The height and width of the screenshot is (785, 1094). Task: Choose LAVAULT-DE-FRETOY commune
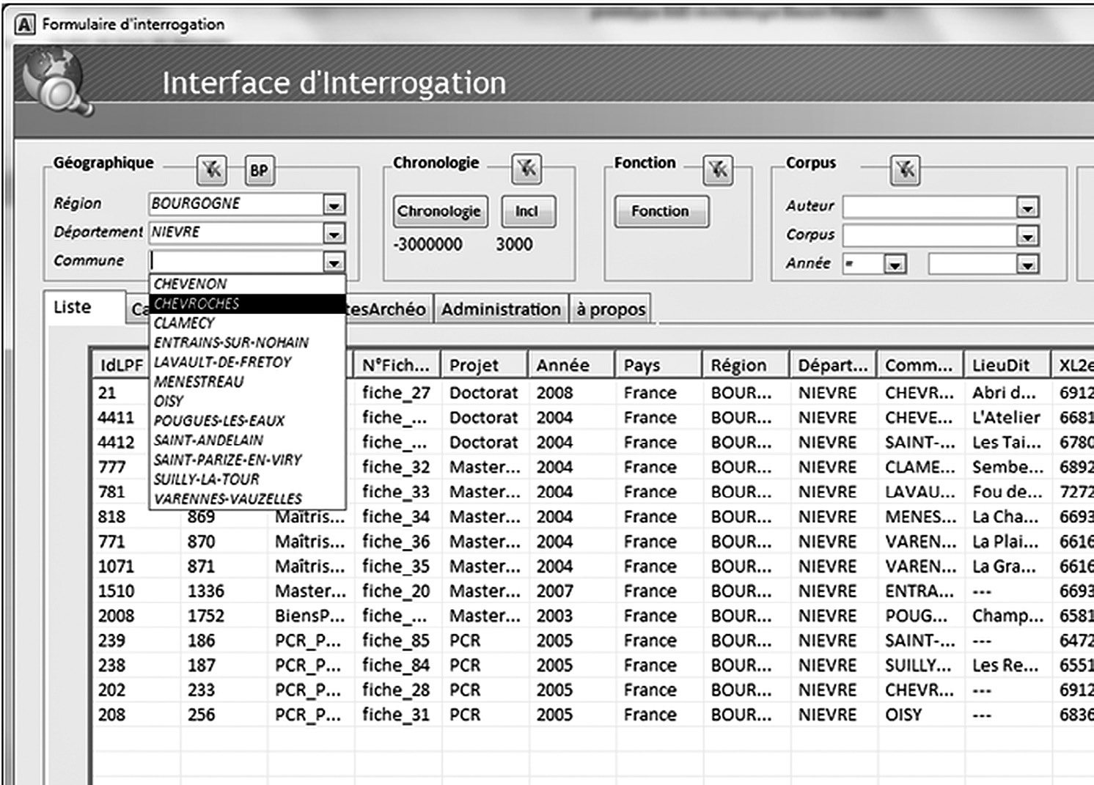point(247,362)
